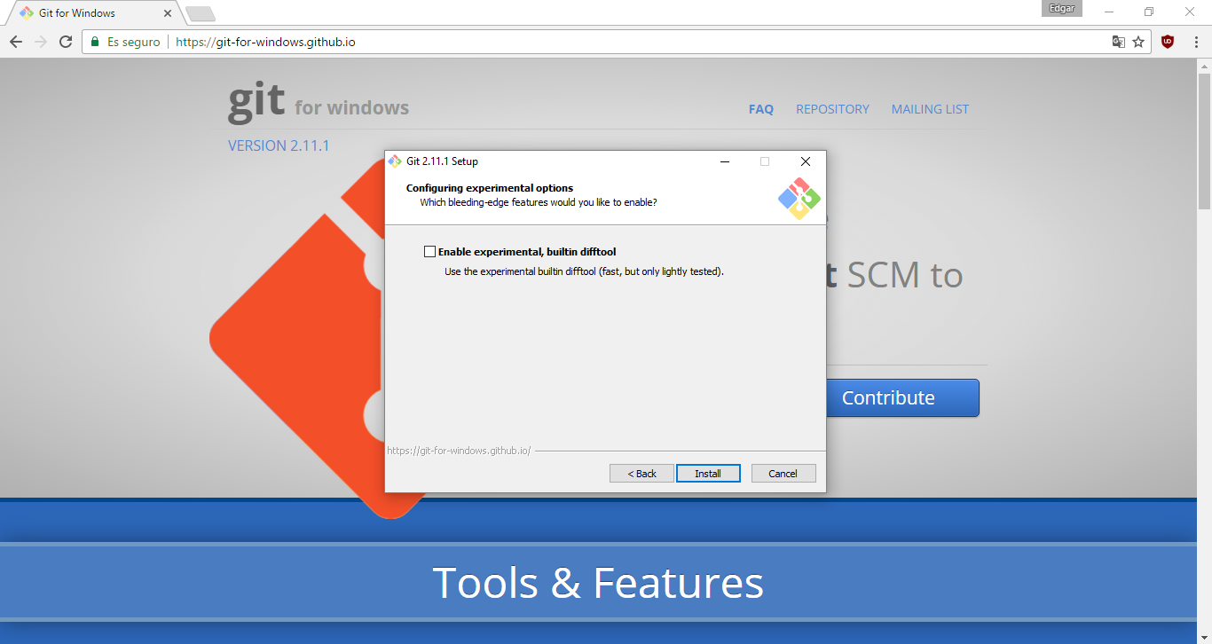Close the Git for Windows tab

click(x=168, y=13)
